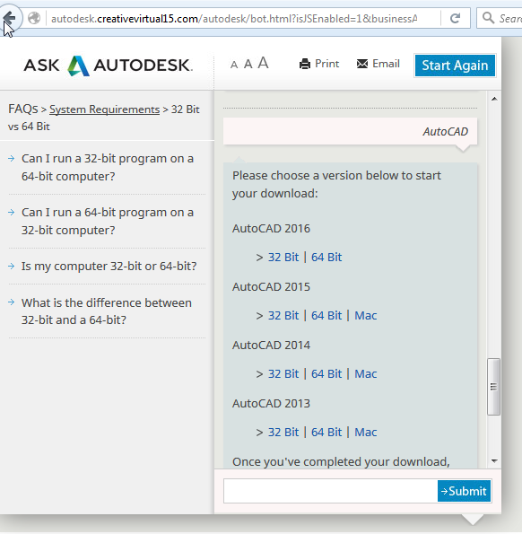Click the 'AutoCAD 2014' heading text
This screenshot has height=534, width=522.
pos(271,345)
